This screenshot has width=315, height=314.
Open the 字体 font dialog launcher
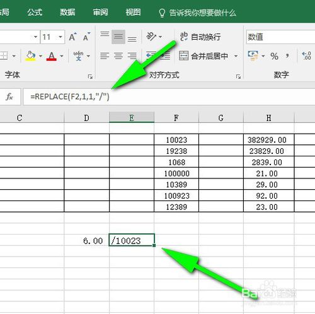[90, 77]
